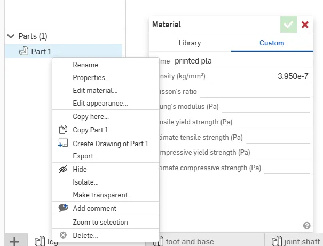Viewport: 323px width, 246px height.
Task: Switch to the Library tab
Action: (x=190, y=43)
